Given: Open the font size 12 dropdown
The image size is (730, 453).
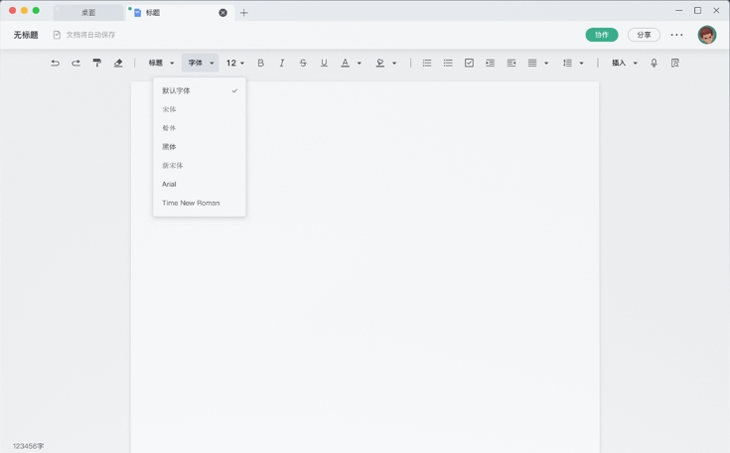Looking at the screenshot, I should [x=235, y=63].
